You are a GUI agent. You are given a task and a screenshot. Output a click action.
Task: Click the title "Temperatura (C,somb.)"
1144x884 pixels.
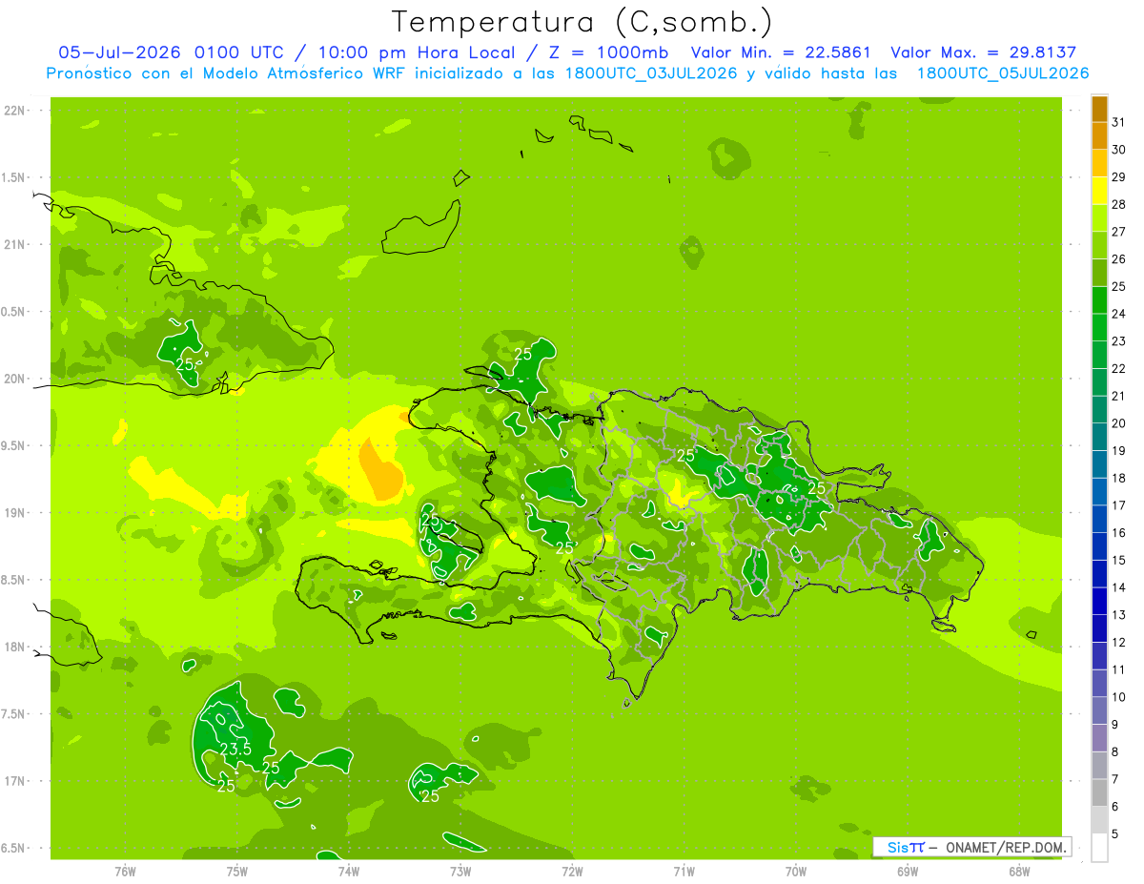coord(582,22)
